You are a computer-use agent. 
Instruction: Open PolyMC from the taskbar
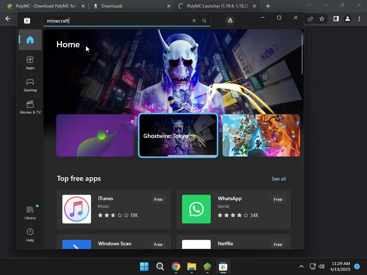click(x=208, y=266)
